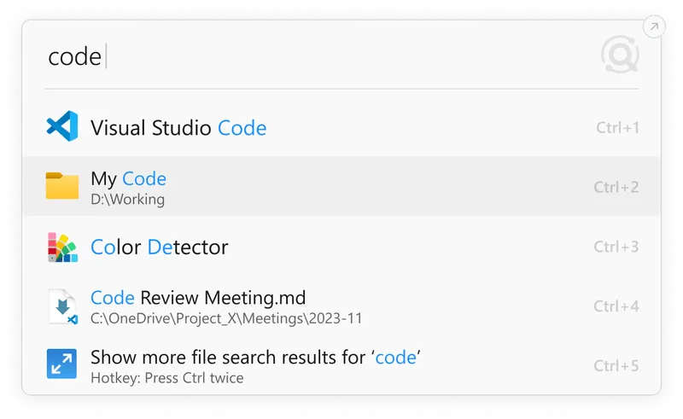The height and width of the screenshot is (419, 683).
Task: Click the yellow My Code folder icon
Action: click(62, 186)
